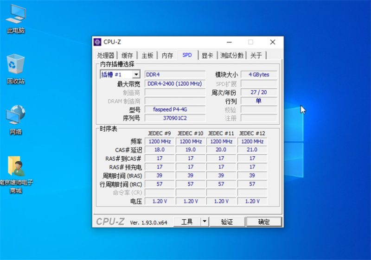Open the 南京雄师电子商城 folder icon
Screen dimensions: 371x260
[x=16, y=174]
